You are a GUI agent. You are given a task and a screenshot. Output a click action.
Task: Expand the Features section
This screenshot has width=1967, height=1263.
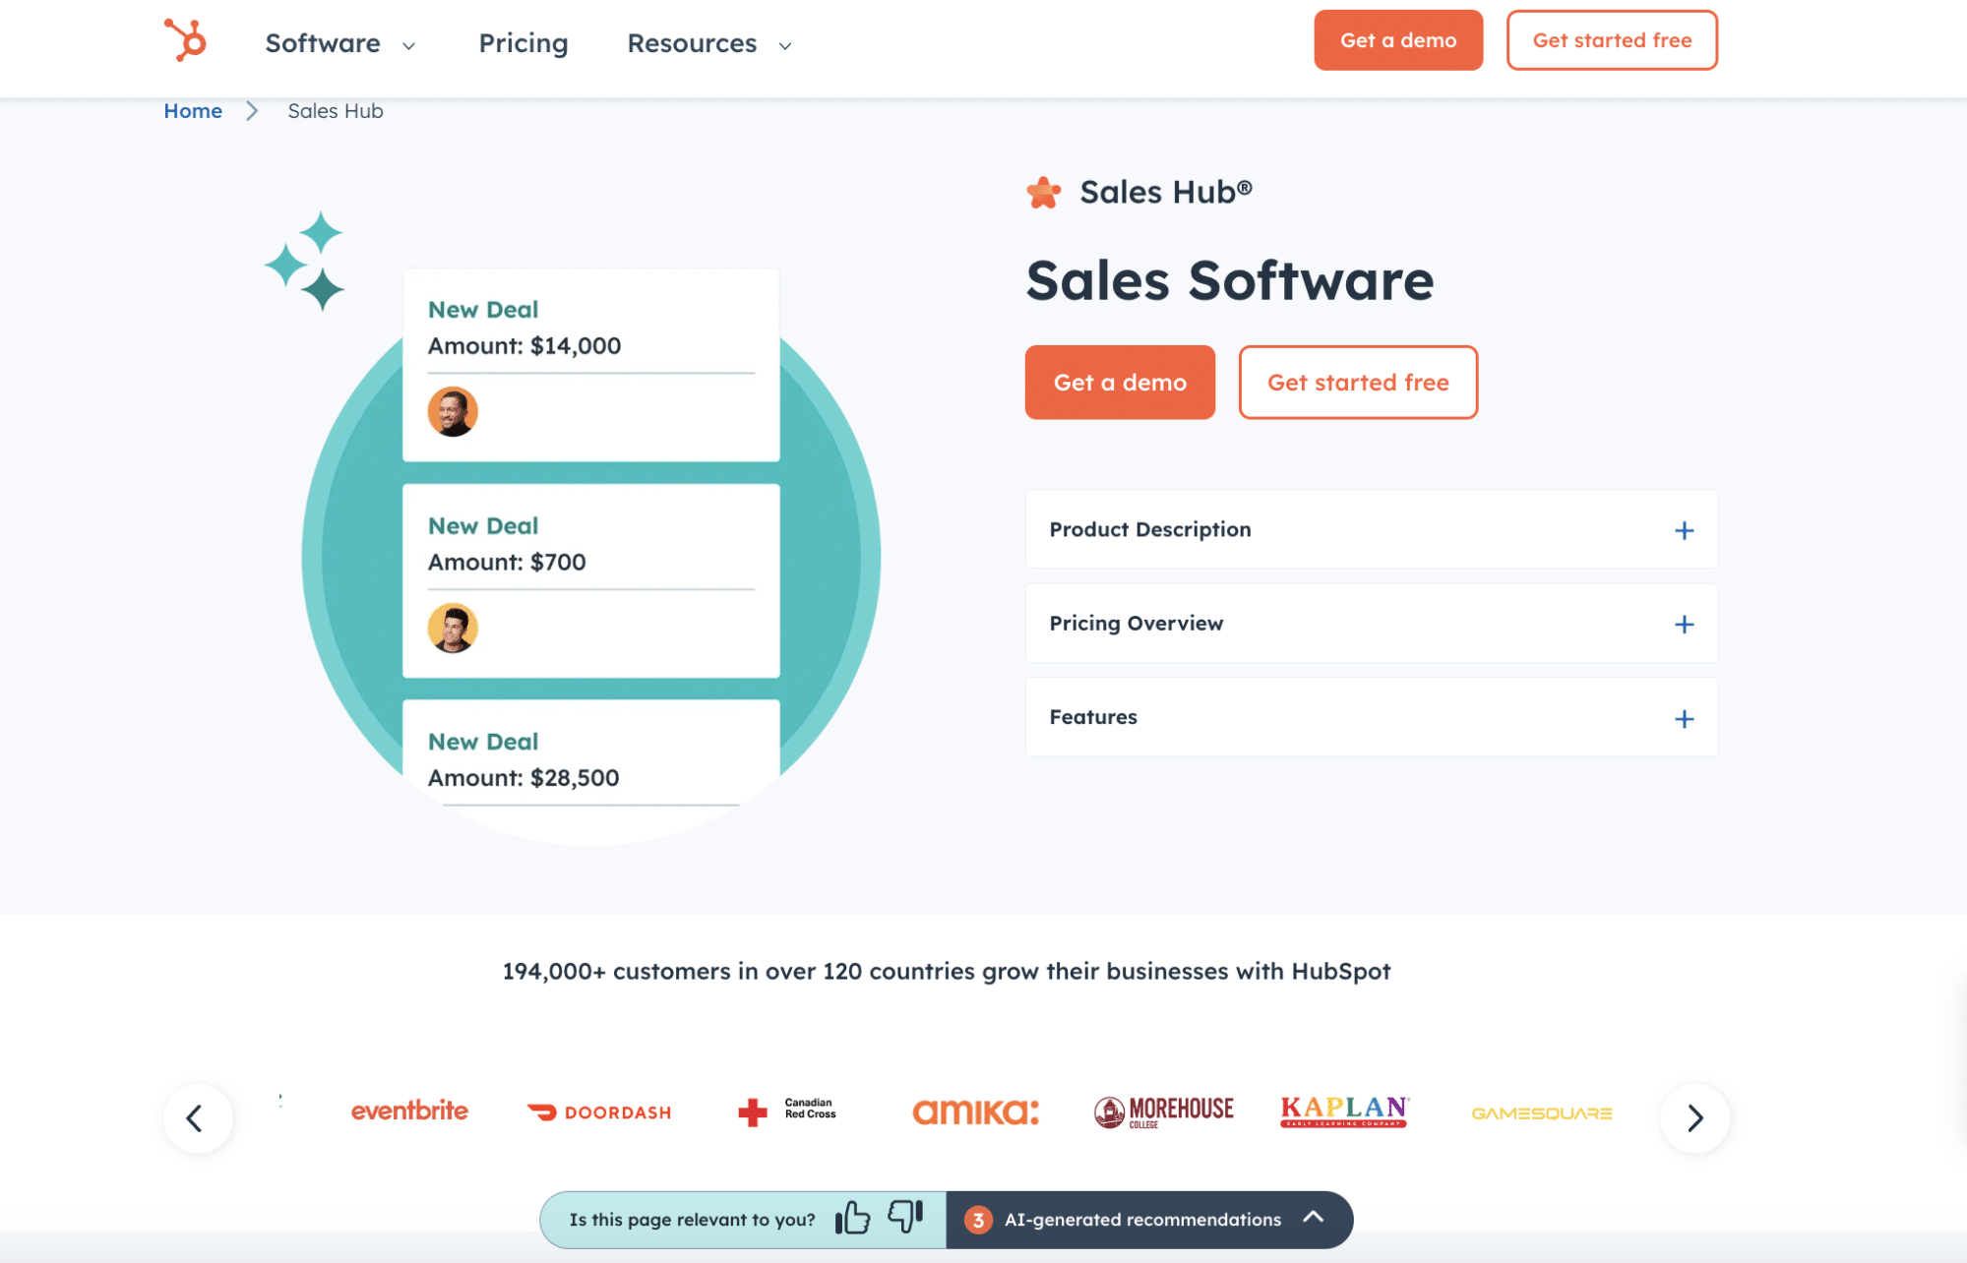pos(1371,717)
